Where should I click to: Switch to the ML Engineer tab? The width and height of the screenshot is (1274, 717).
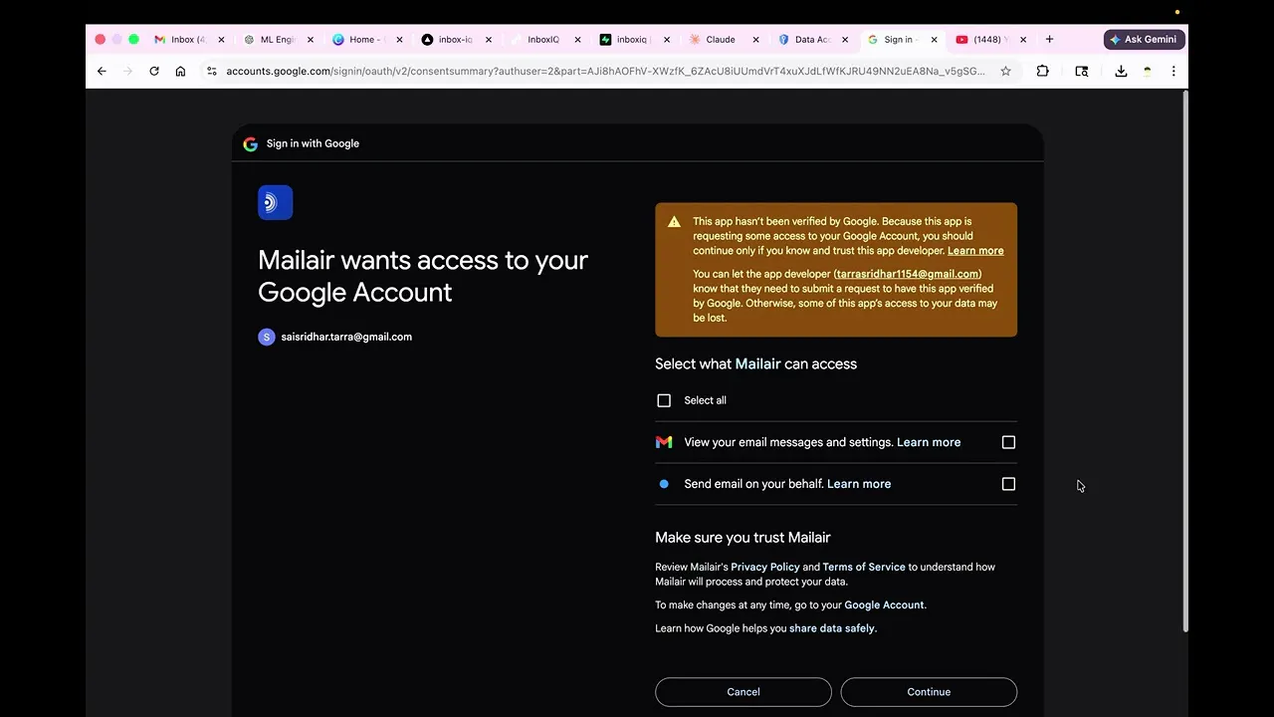pyautogui.click(x=278, y=40)
